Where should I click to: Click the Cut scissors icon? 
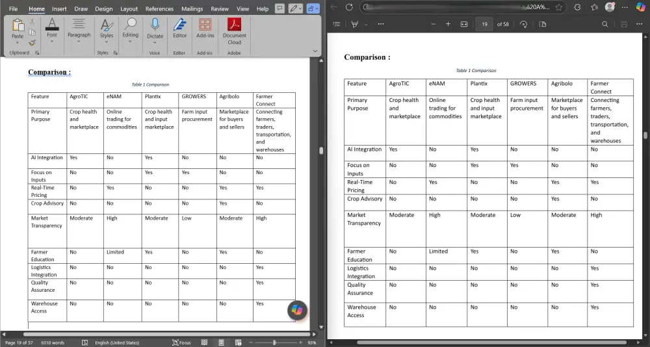click(x=32, y=21)
